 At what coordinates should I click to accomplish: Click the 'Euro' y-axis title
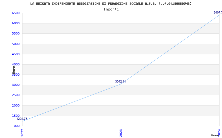point(14,70)
